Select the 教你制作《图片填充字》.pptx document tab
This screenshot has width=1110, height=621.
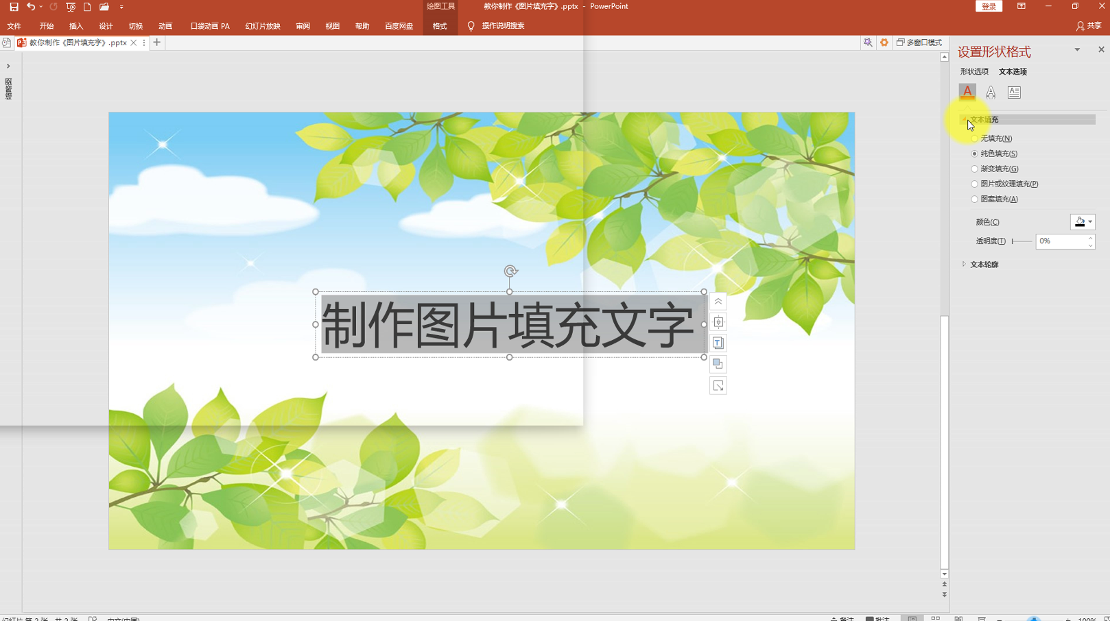pyautogui.click(x=78, y=42)
